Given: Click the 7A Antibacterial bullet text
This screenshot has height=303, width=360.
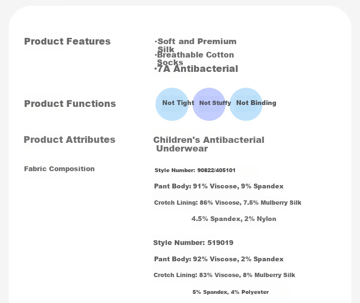Looking at the screenshot, I should click(196, 69).
